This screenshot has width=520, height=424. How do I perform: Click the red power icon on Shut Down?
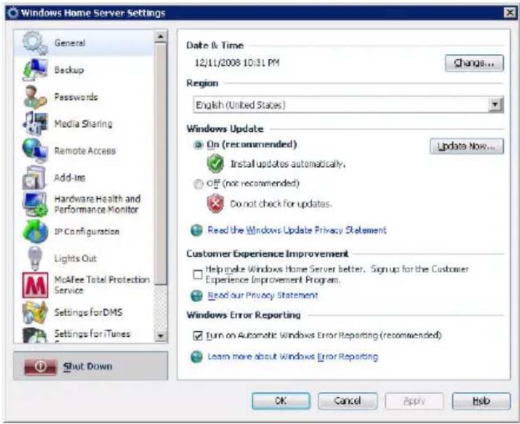coord(40,366)
